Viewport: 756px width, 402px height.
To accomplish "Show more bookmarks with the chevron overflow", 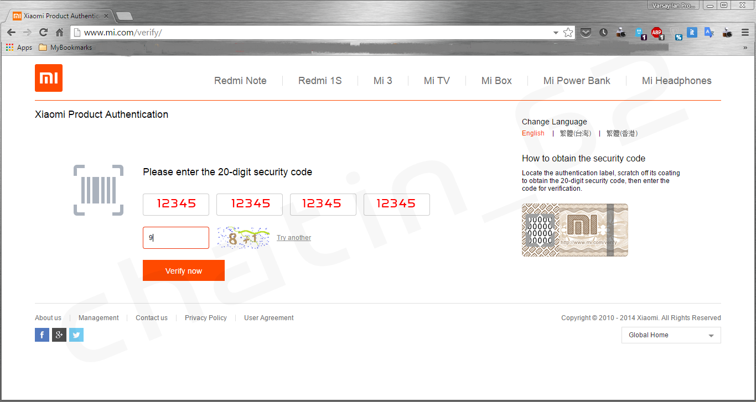I will coord(746,48).
